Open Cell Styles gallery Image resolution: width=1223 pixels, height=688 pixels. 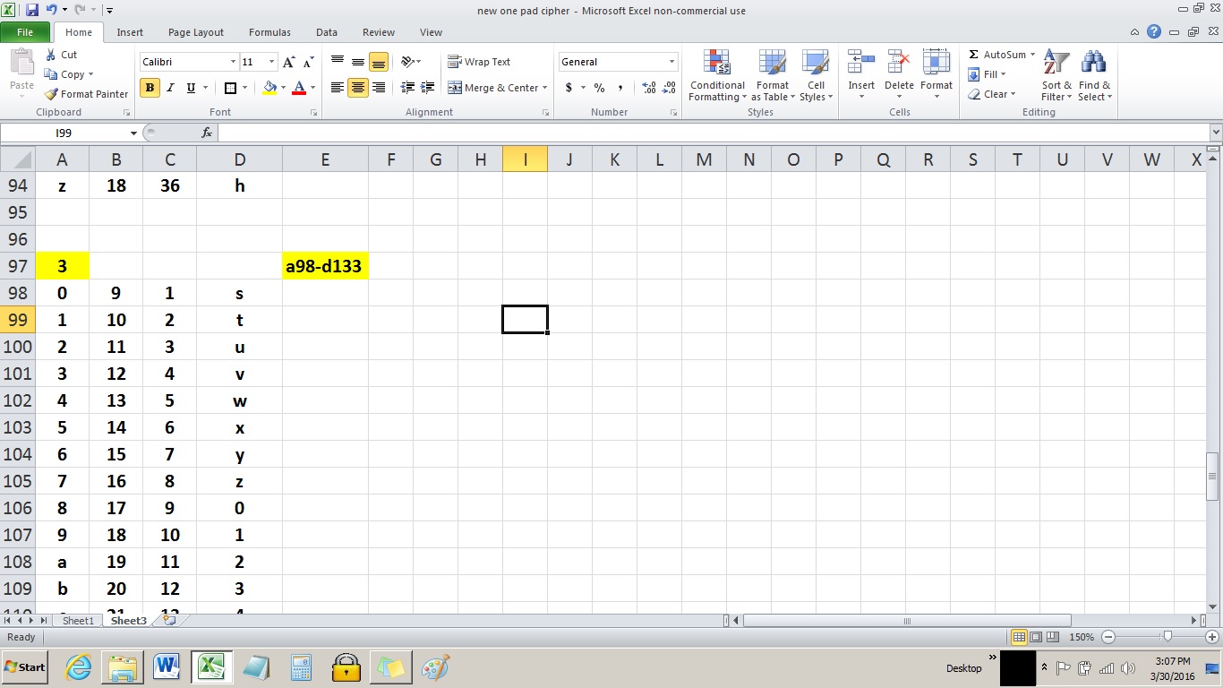815,75
